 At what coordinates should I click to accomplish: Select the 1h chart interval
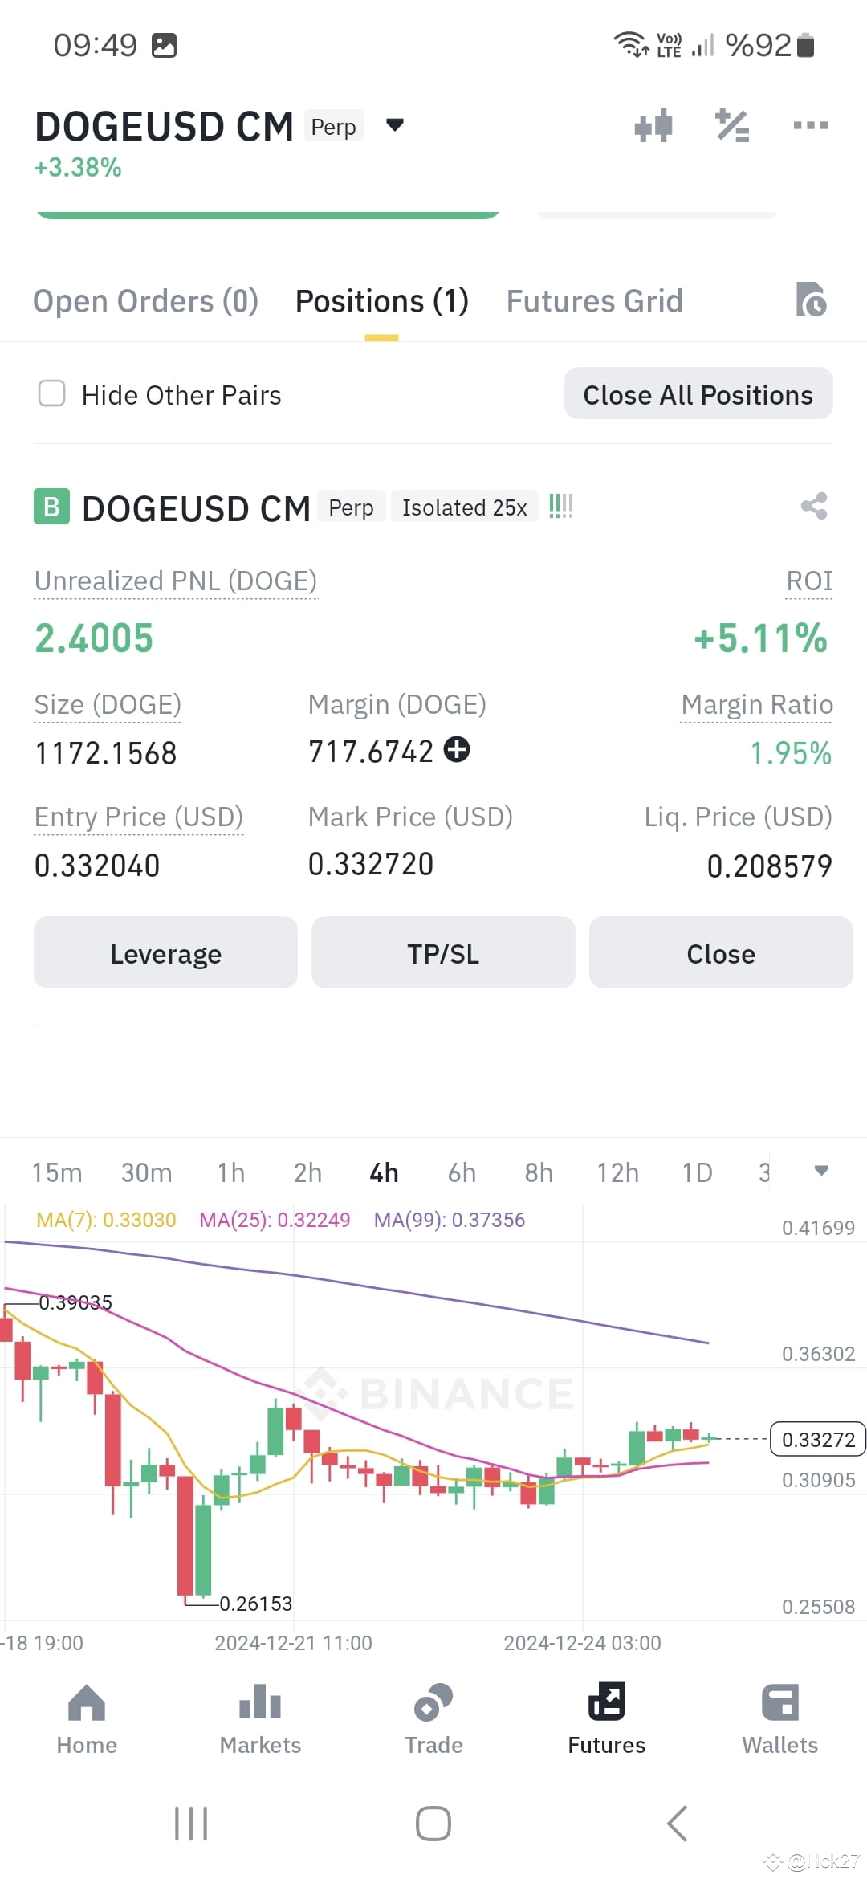[230, 1172]
